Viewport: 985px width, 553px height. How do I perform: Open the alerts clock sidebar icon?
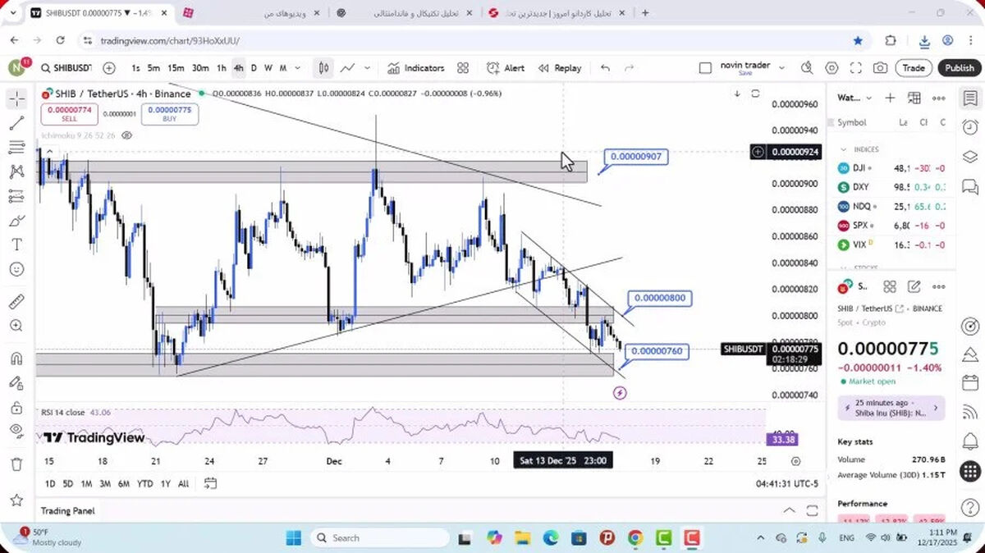(x=969, y=127)
